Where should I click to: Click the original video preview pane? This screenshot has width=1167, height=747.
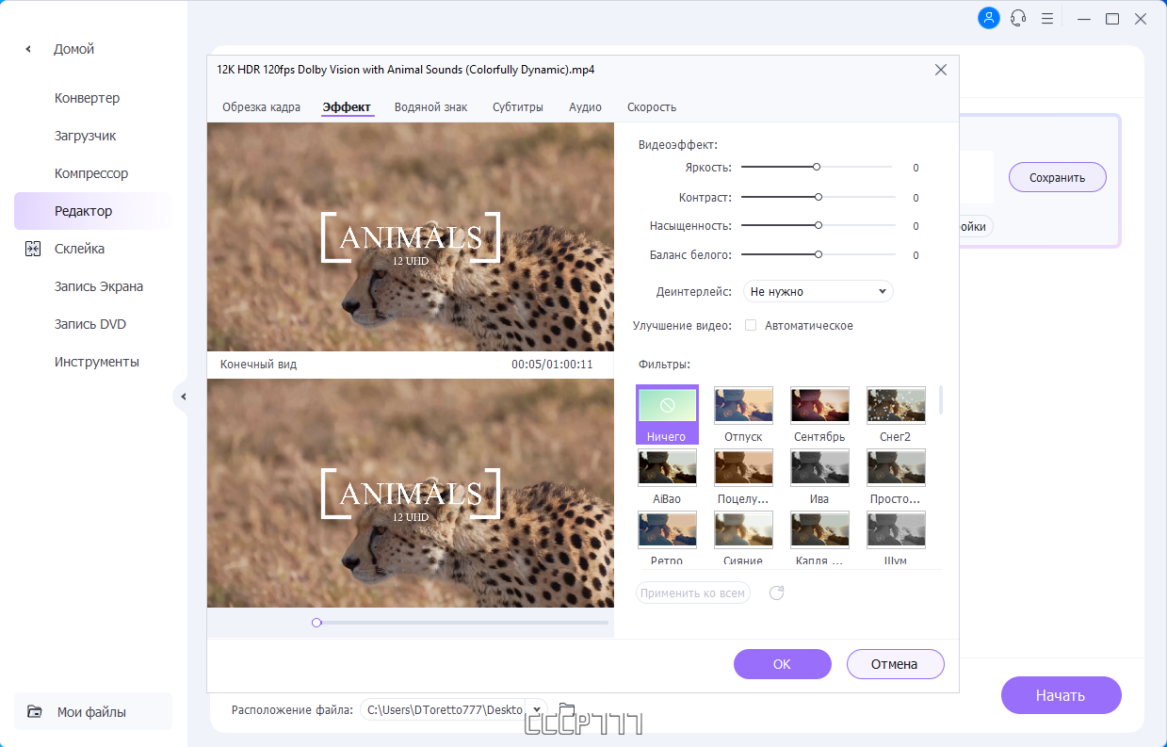coord(411,236)
